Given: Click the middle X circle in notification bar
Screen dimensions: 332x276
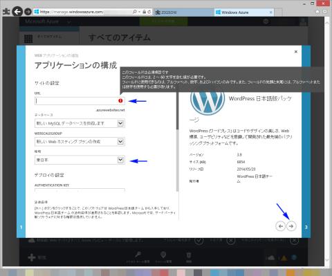Looking at the screenshot, I should click(x=230, y=241).
